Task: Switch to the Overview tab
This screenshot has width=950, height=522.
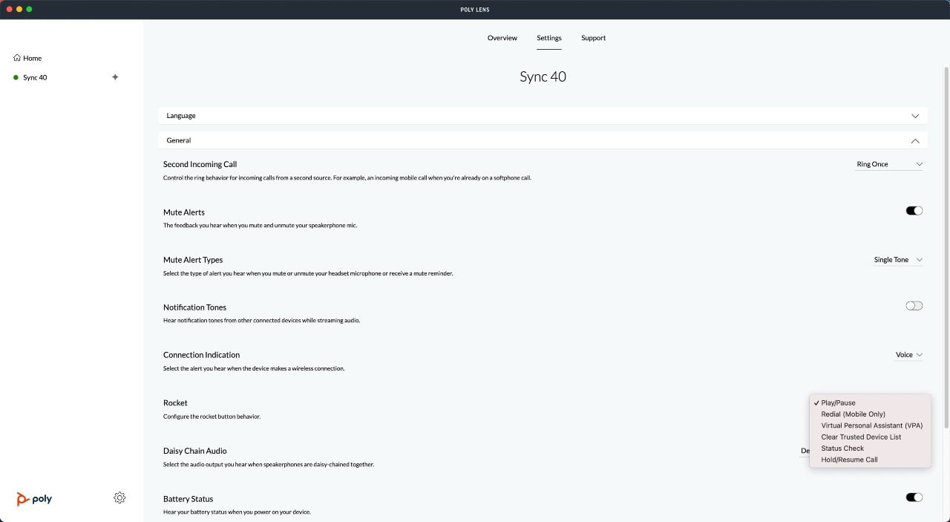Action: coord(502,38)
